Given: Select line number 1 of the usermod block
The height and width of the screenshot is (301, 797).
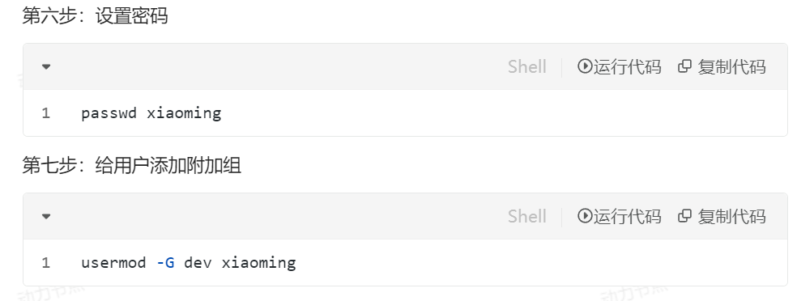Looking at the screenshot, I should tap(45, 262).
